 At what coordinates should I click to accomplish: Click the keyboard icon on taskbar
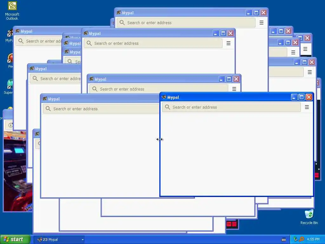(x=284, y=240)
